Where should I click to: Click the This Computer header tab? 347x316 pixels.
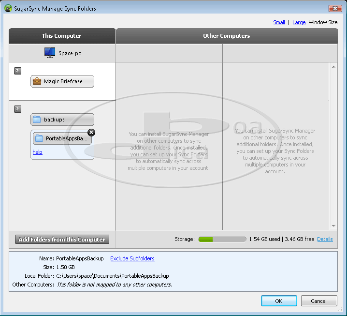click(62, 36)
